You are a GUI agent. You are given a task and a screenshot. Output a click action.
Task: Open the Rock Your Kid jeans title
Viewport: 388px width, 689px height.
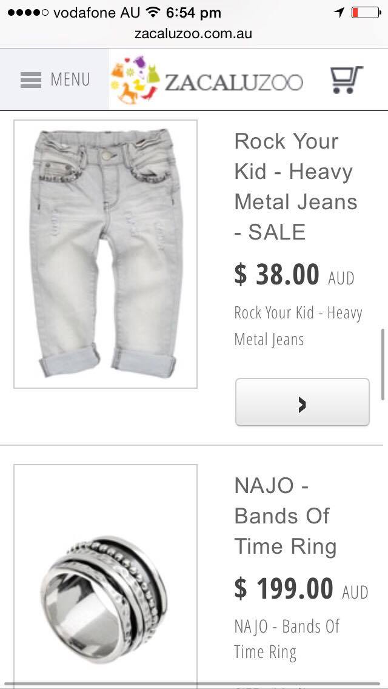tap(296, 186)
